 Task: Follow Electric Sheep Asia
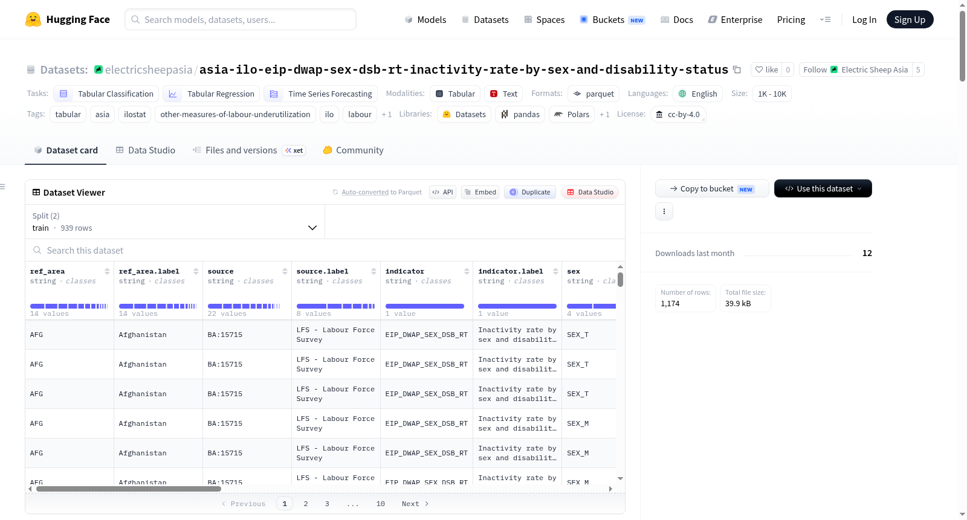point(856,69)
